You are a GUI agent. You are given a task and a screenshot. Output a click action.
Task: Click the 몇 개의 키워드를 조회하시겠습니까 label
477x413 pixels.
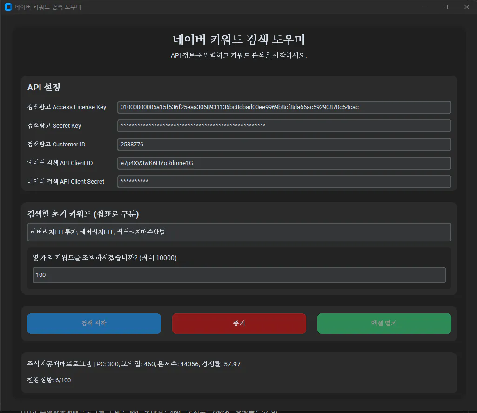point(105,258)
